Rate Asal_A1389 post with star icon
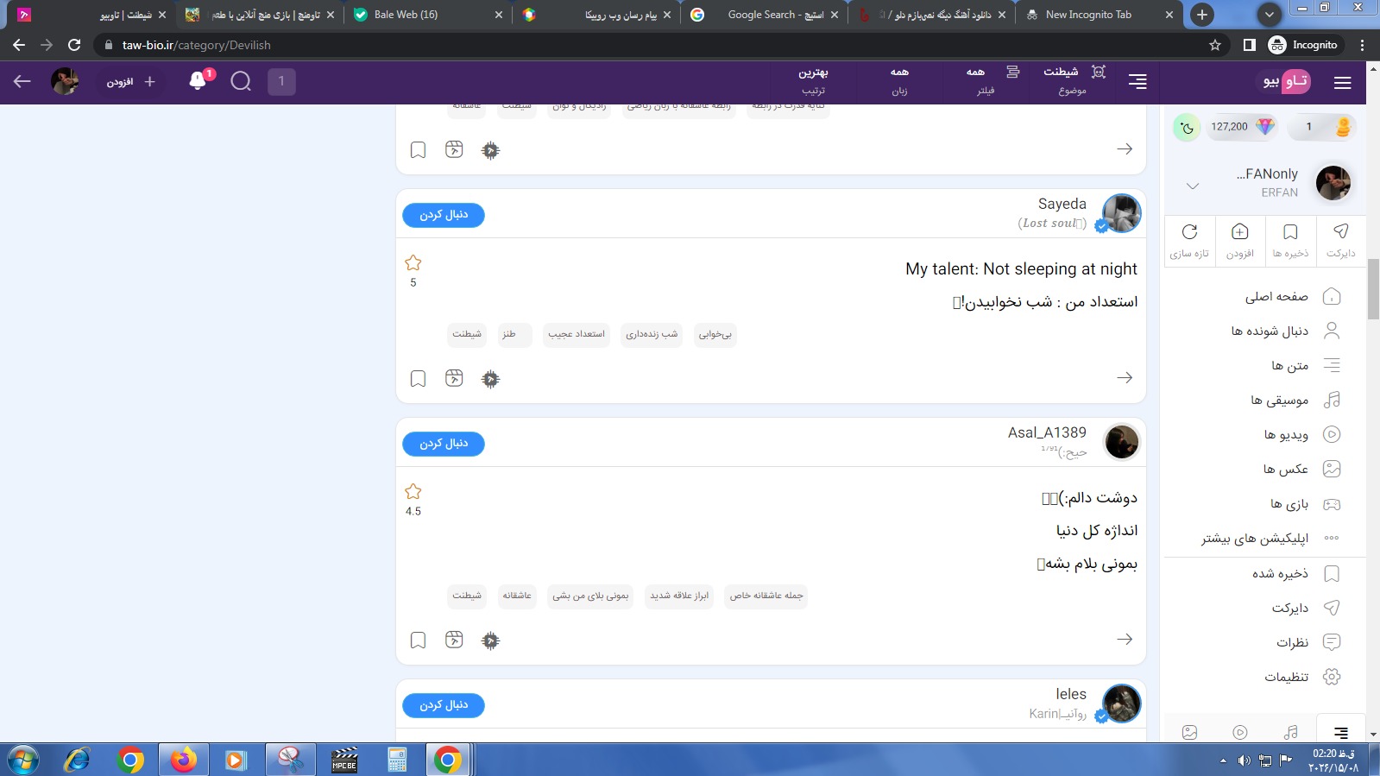Screen dimensions: 1380x776 point(413,492)
